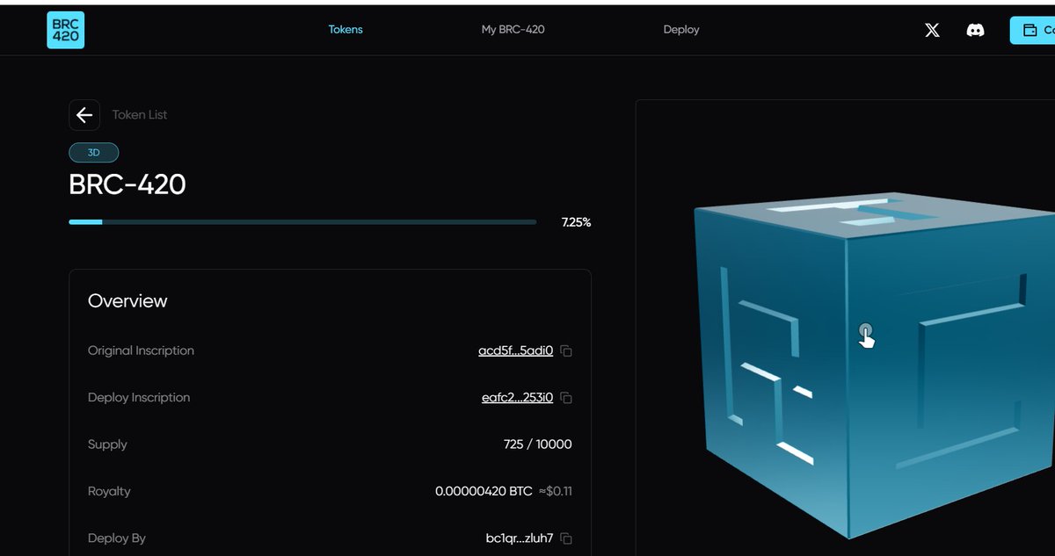Select the supply value 725 / 10000

coord(537,444)
